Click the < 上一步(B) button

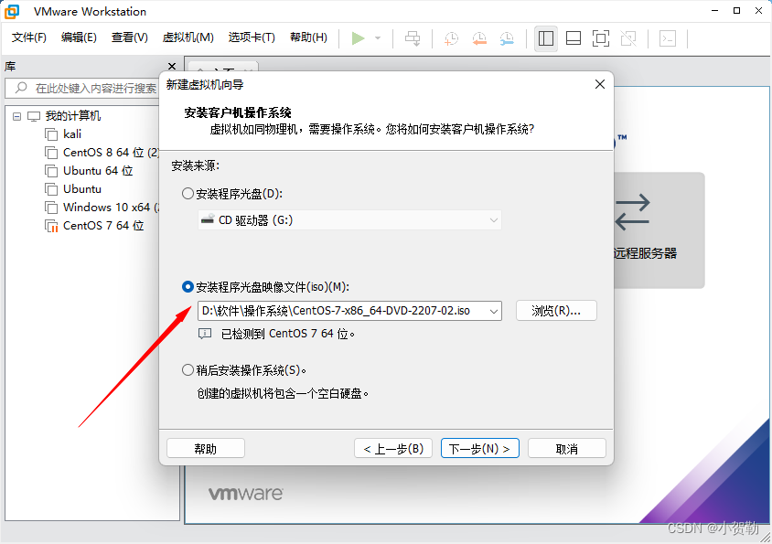coord(393,449)
